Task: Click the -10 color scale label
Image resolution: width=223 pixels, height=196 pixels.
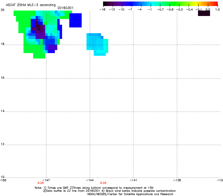Action: pyautogui.click(x=121, y=10)
